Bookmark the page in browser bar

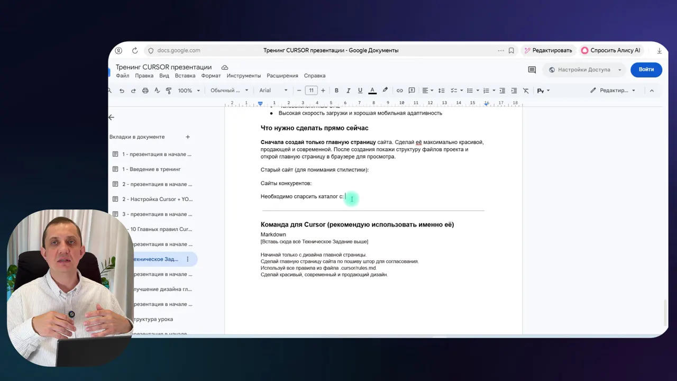[511, 51]
